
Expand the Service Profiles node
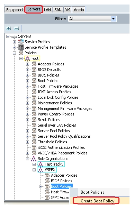click(x=14, y=42)
